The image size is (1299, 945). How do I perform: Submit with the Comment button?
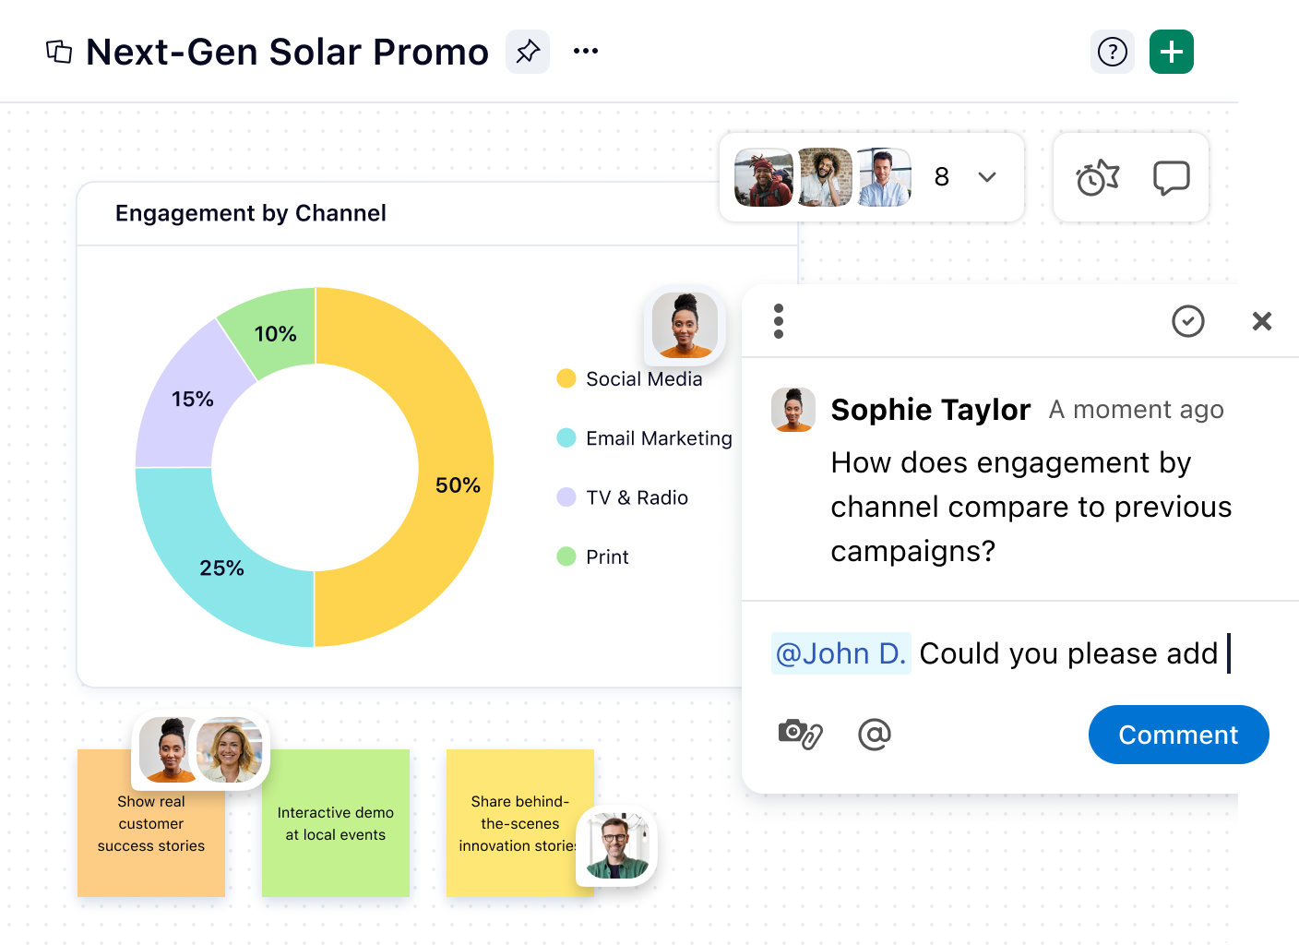1178,735
